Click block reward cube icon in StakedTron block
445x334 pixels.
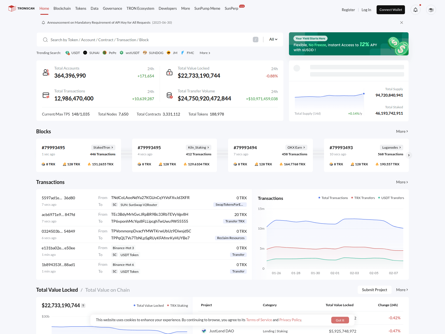tap(43, 164)
